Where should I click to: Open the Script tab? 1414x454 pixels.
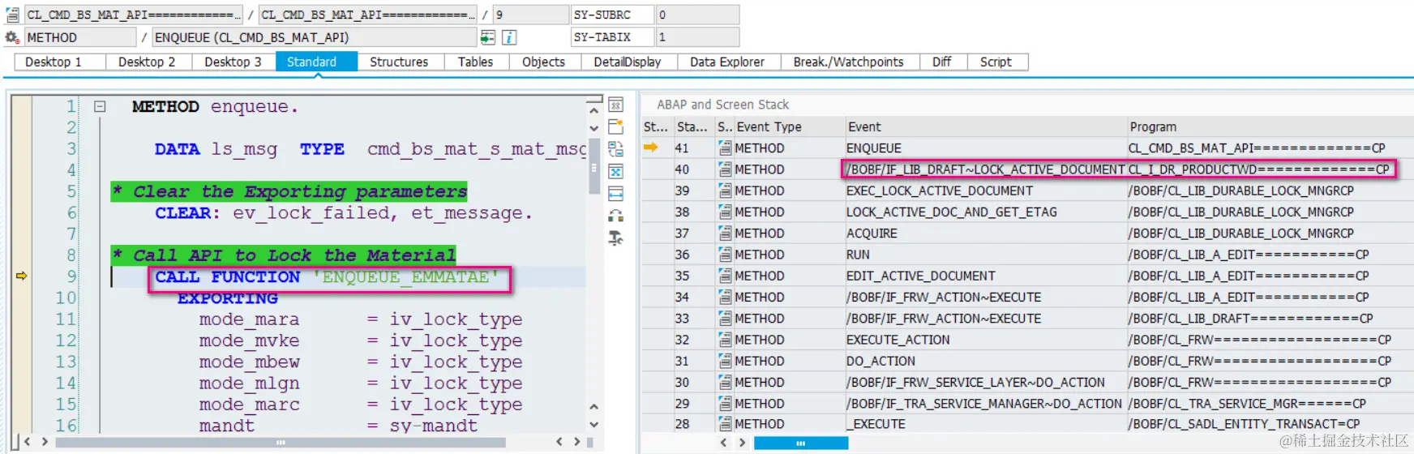(x=996, y=62)
